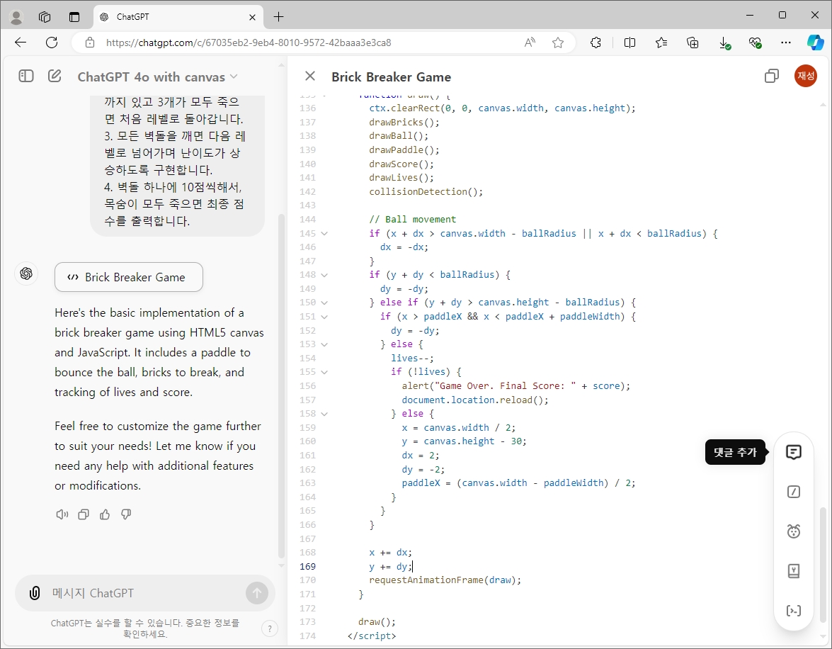Collapse the code fold at line 155
The width and height of the screenshot is (832, 649).
324,372
